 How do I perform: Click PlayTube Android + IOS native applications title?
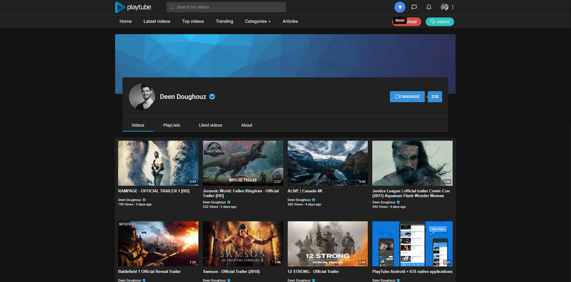pos(412,272)
